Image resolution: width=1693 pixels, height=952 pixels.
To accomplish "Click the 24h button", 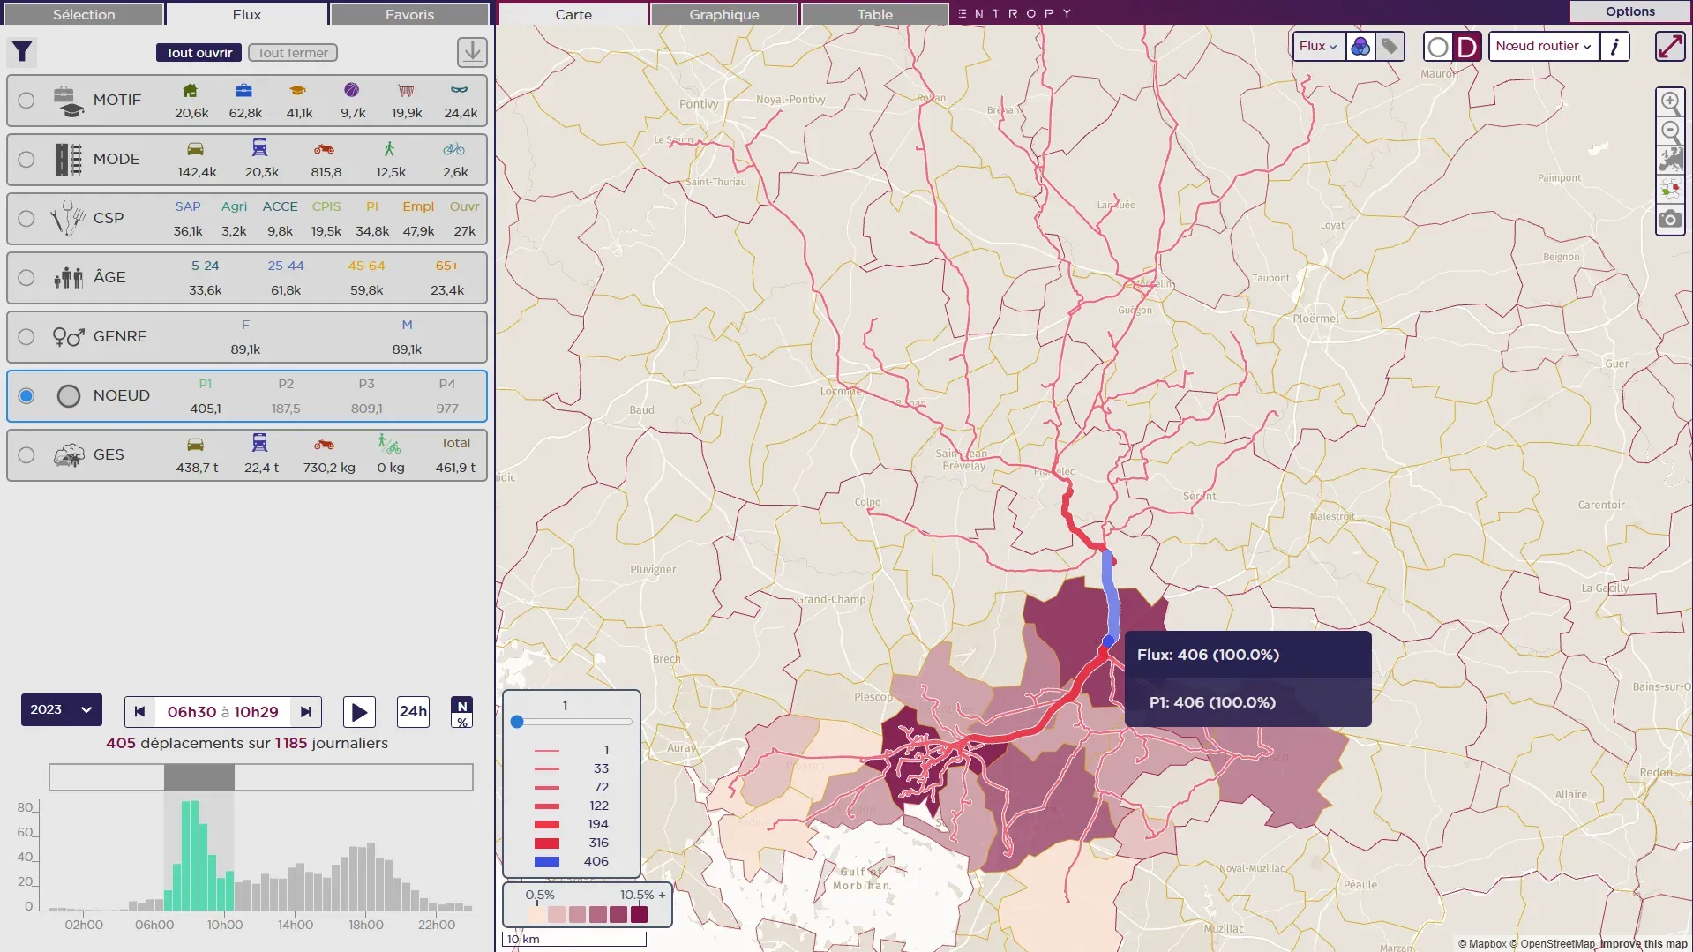I will pyautogui.click(x=413, y=712).
